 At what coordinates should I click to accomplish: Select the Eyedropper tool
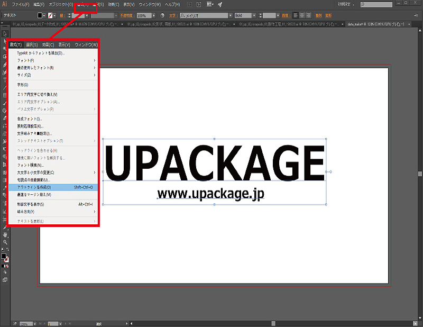tap(5, 187)
